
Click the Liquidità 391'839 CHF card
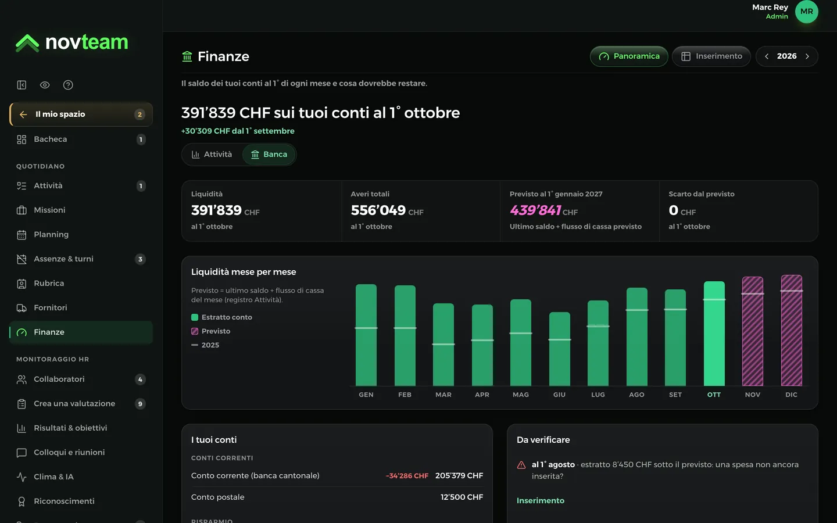(262, 211)
